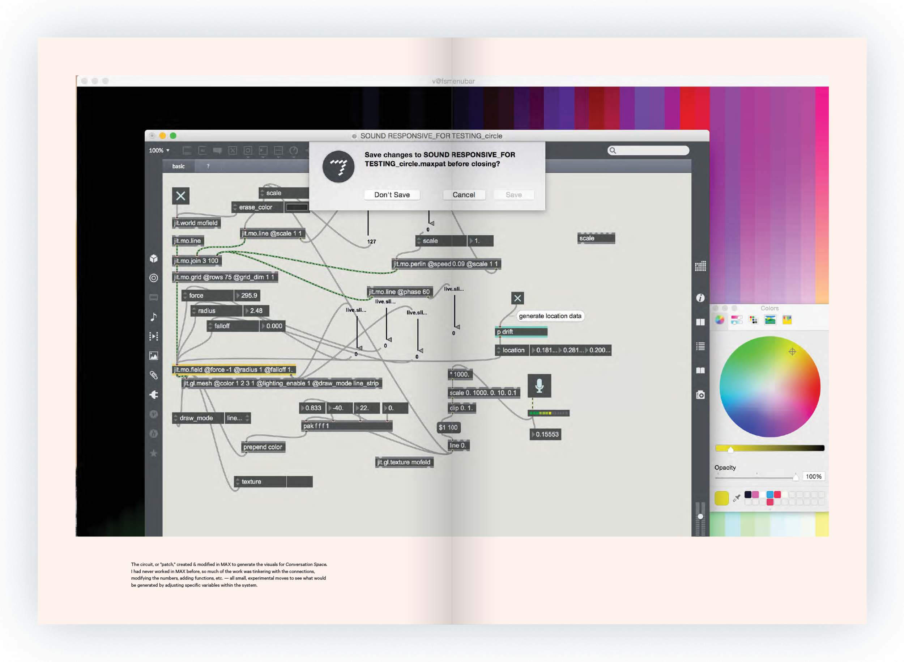Open the texture attribute menu

pyautogui.click(x=260, y=482)
